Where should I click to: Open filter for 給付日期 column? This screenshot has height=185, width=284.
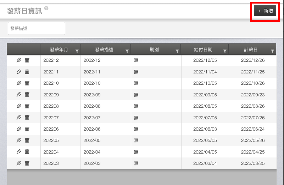click(225, 51)
